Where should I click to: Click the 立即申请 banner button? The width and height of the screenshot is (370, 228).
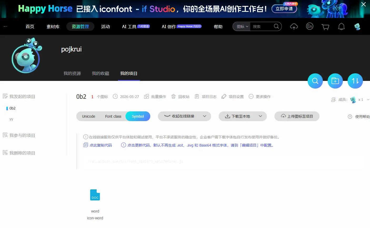coord(284,9)
